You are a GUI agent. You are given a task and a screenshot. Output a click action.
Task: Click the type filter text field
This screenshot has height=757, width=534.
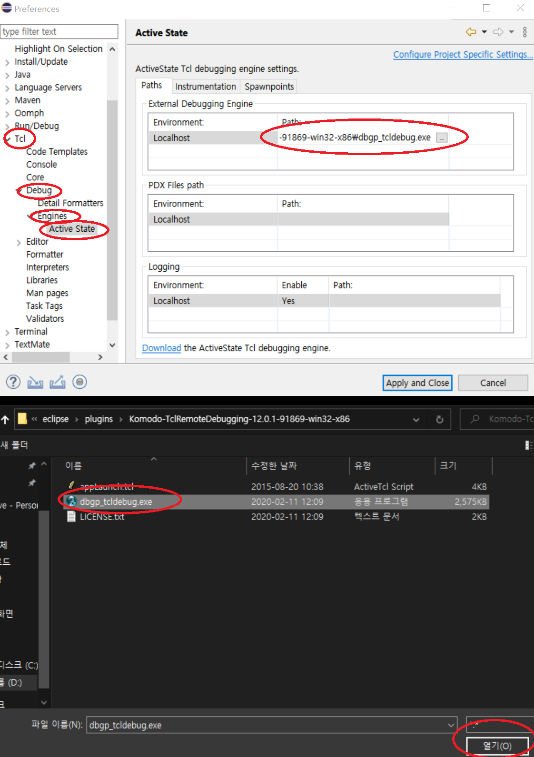click(x=59, y=31)
